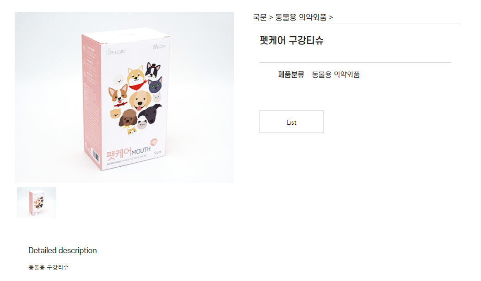
Task: Click the golden retriever face illustration
Action: coord(140,101)
